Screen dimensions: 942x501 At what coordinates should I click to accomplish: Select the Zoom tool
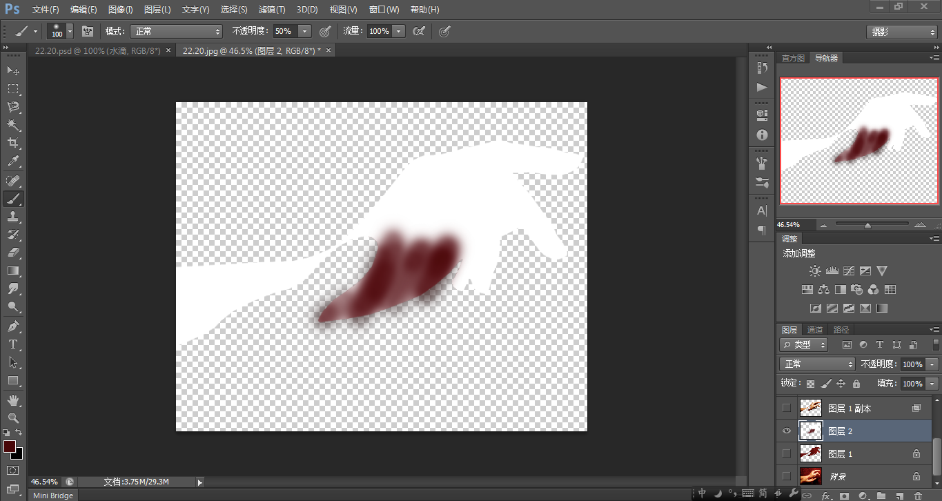13,417
